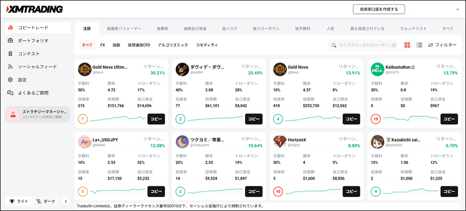This screenshot has height=211, width=466.
Task: Select the 人気 tab
Action: point(330,29)
